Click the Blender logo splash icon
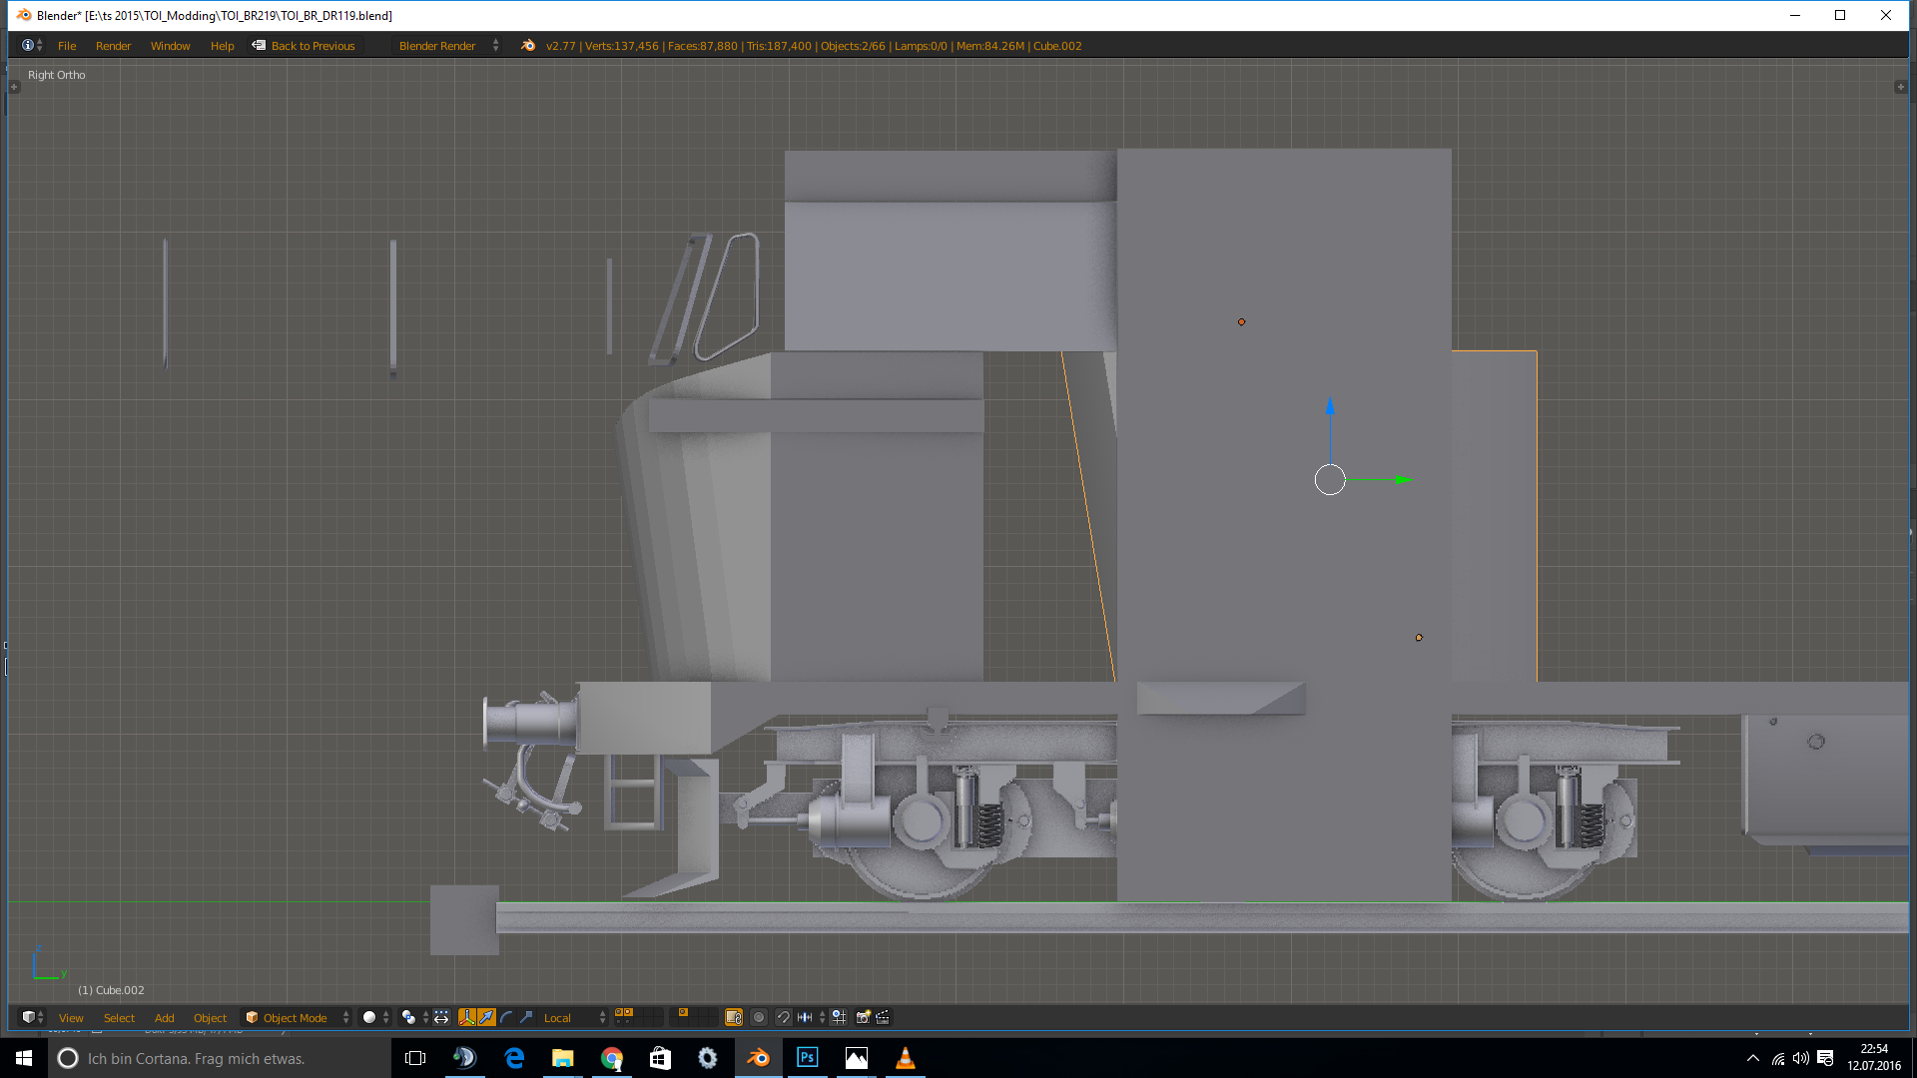The height and width of the screenshot is (1078, 1917). click(528, 46)
